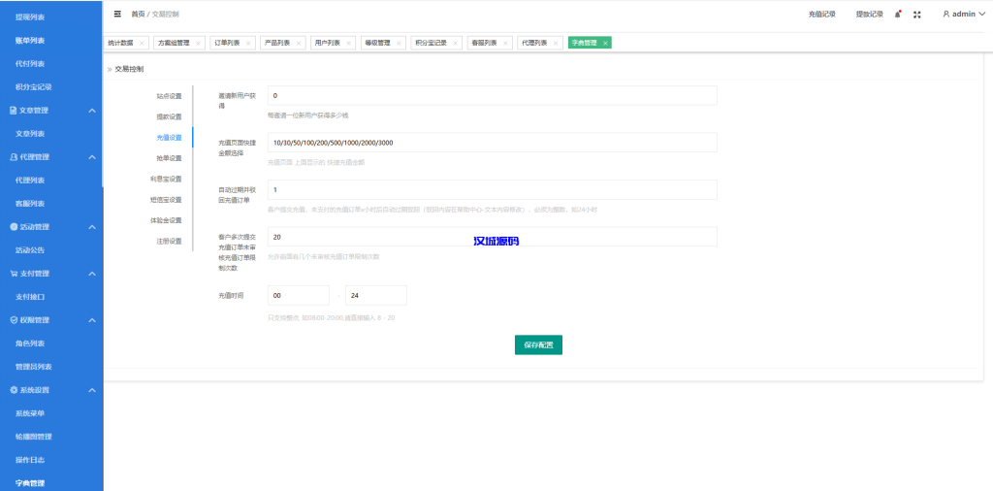Open the 站点设置 settings tab
Viewport: 993px width, 491px height.
click(x=169, y=96)
